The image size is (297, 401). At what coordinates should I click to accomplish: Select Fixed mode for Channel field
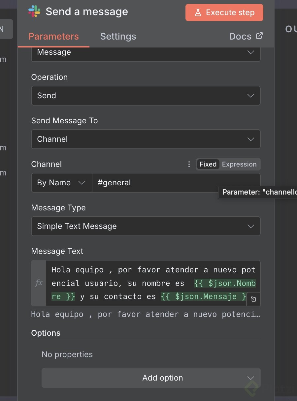[x=208, y=164]
